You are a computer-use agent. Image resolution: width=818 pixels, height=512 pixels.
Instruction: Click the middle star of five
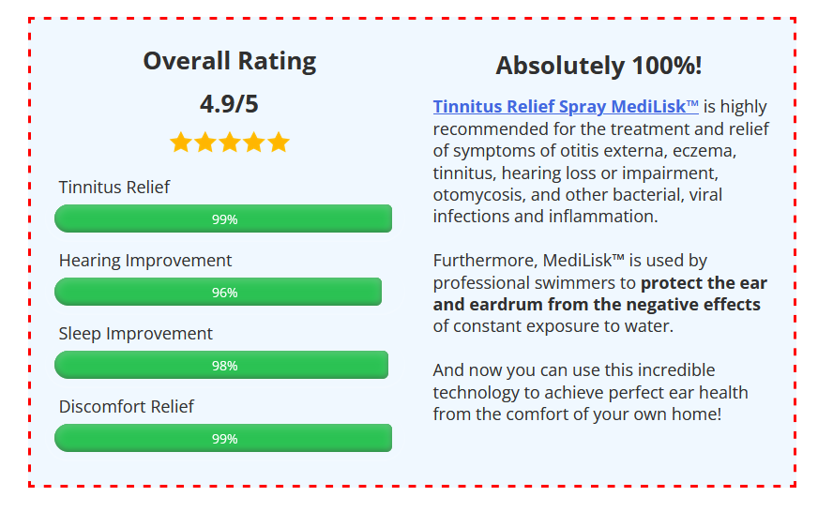click(x=230, y=143)
